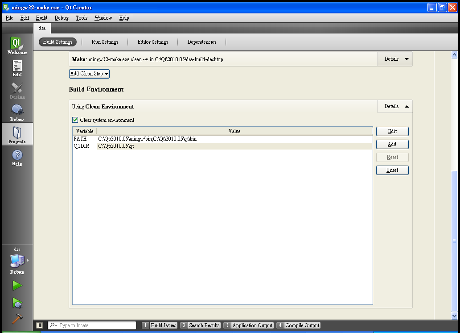Image resolution: width=460 pixels, height=333 pixels.
Task: Switch to Debug mode in sidebar
Action: (17, 113)
